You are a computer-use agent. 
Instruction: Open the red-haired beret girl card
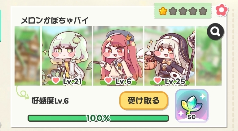point(118,56)
